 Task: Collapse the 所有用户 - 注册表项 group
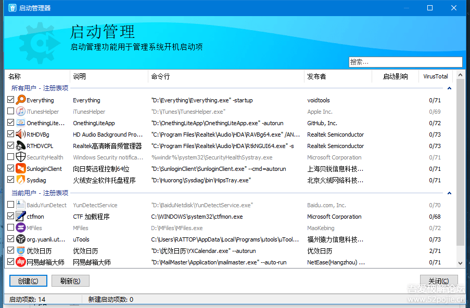coord(449,88)
